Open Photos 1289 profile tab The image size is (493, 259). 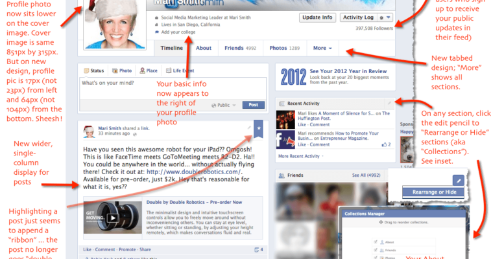(284, 48)
